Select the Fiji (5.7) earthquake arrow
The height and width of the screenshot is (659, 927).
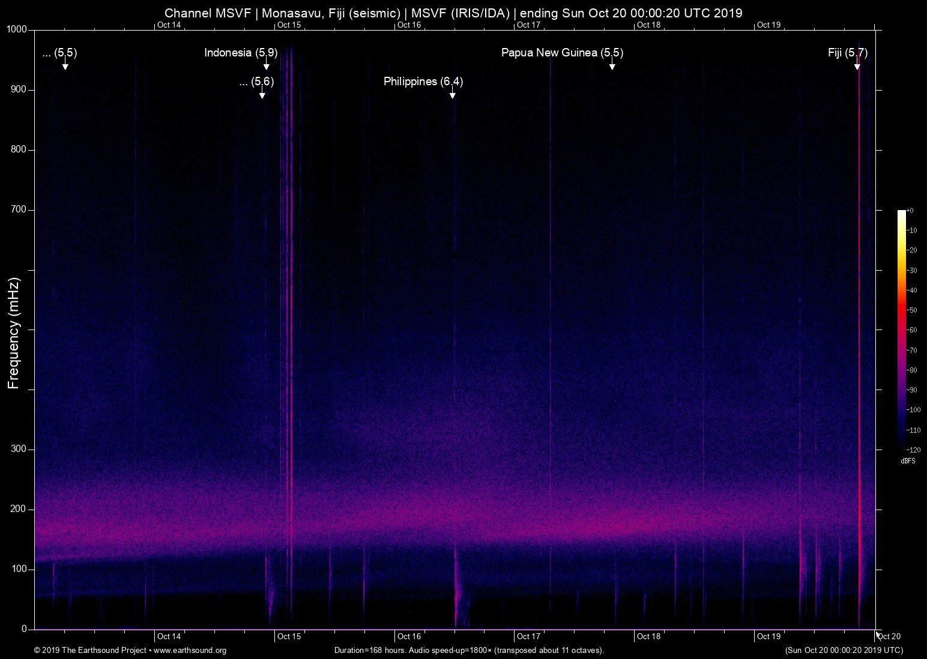tap(857, 67)
